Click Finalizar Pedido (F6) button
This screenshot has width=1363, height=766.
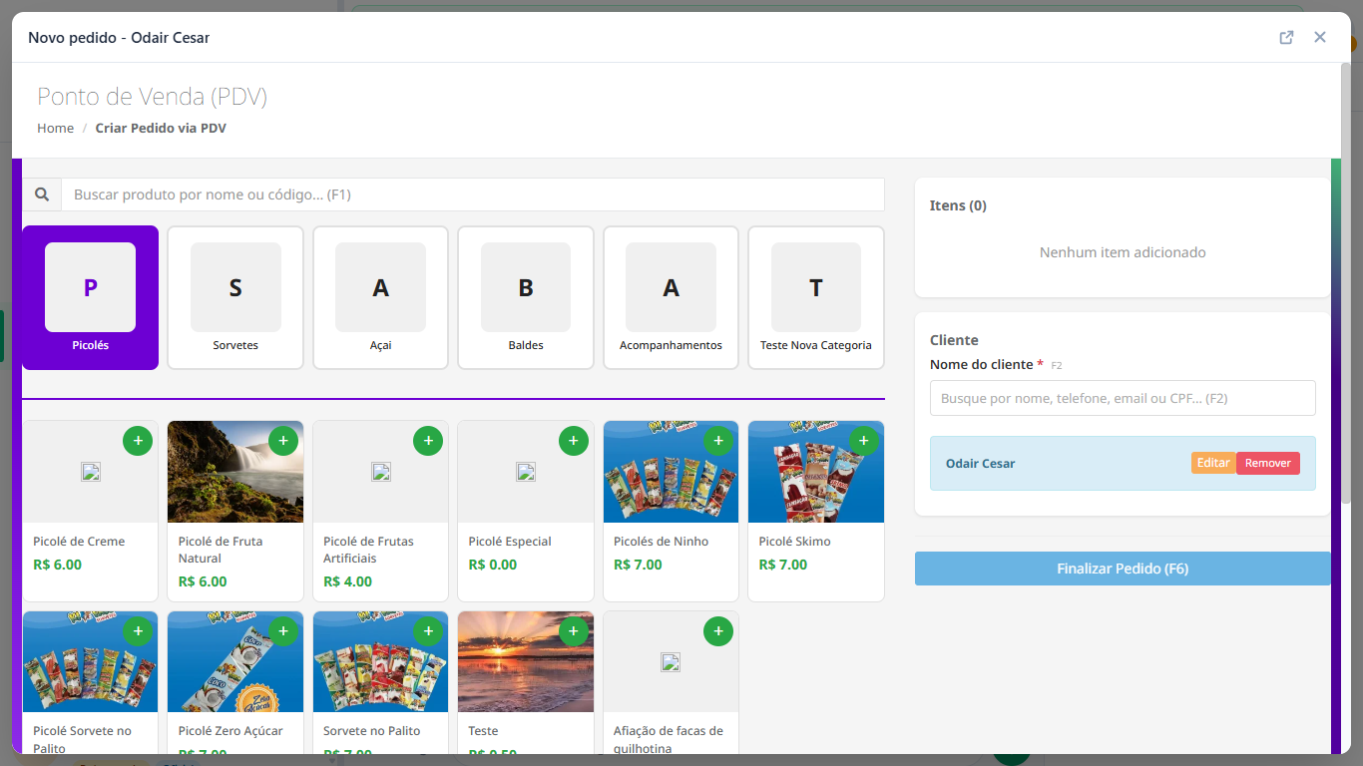[1123, 569]
